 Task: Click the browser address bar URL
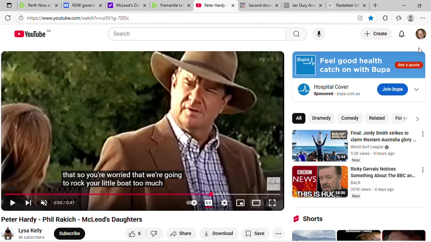78,18
